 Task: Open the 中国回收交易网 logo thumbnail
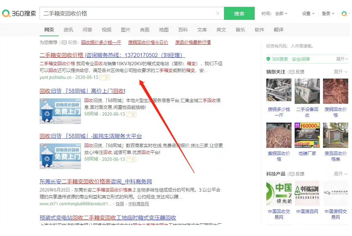pos(279,194)
